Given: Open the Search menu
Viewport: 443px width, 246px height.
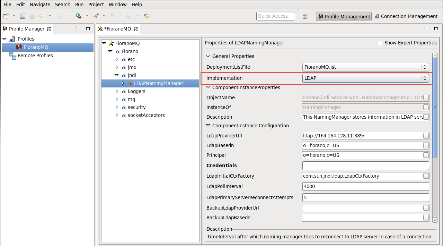Looking at the screenshot, I should (x=63, y=5).
